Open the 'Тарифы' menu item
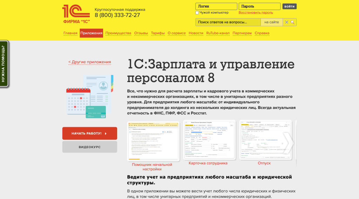The height and width of the screenshot is (199, 359). pyautogui.click(x=158, y=33)
